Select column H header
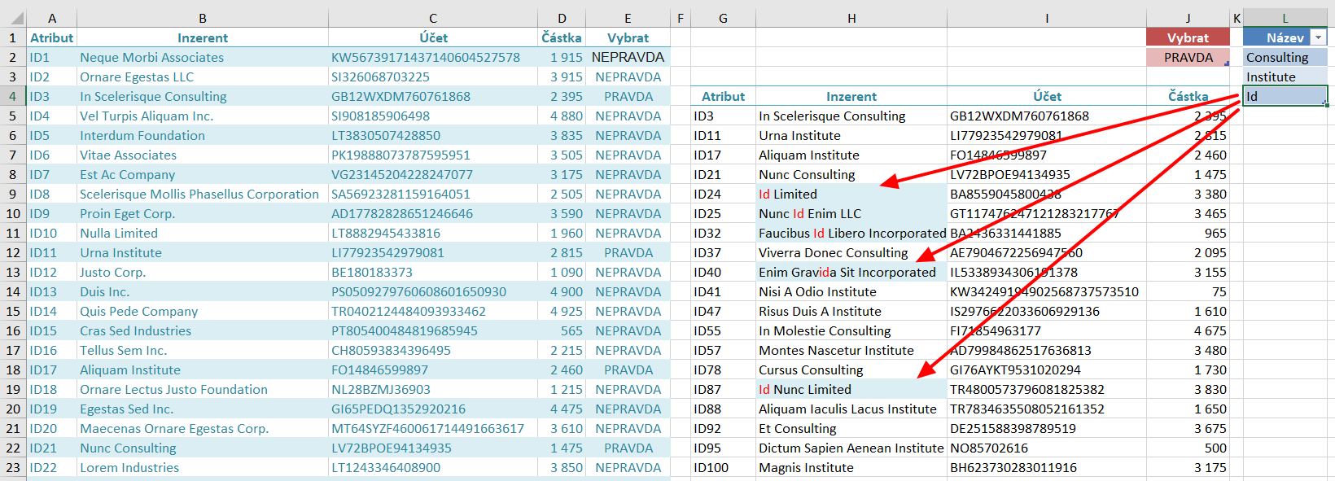Viewport: 1335px width, 481px height. coord(851,18)
